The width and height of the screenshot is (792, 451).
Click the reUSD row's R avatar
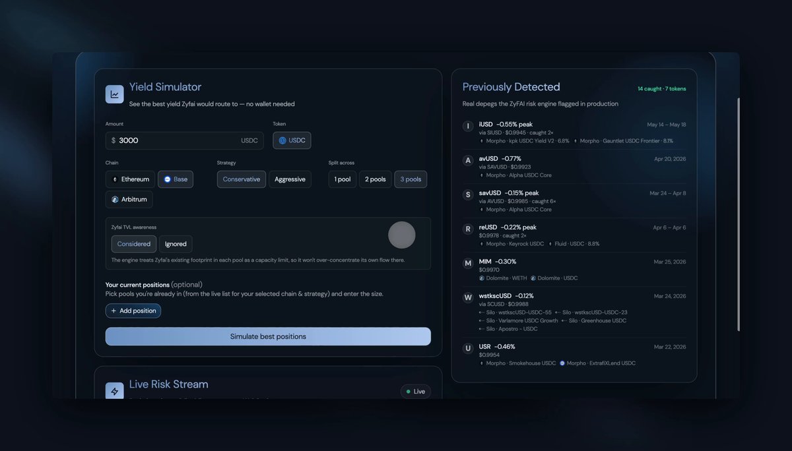coord(468,229)
